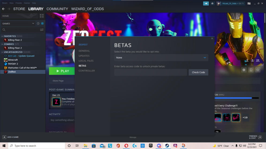Select Aim Lab in the library
Image resolution: width=266 pixels, height=149 pixels.
click(23, 56)
